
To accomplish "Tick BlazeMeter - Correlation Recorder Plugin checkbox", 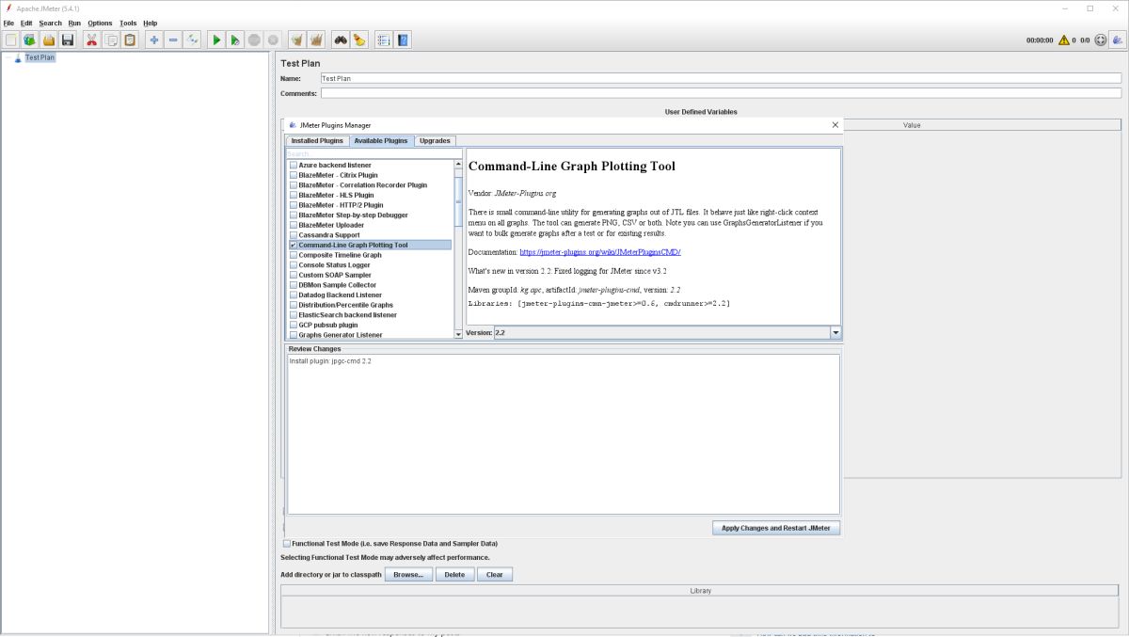I will pos(294,185).
